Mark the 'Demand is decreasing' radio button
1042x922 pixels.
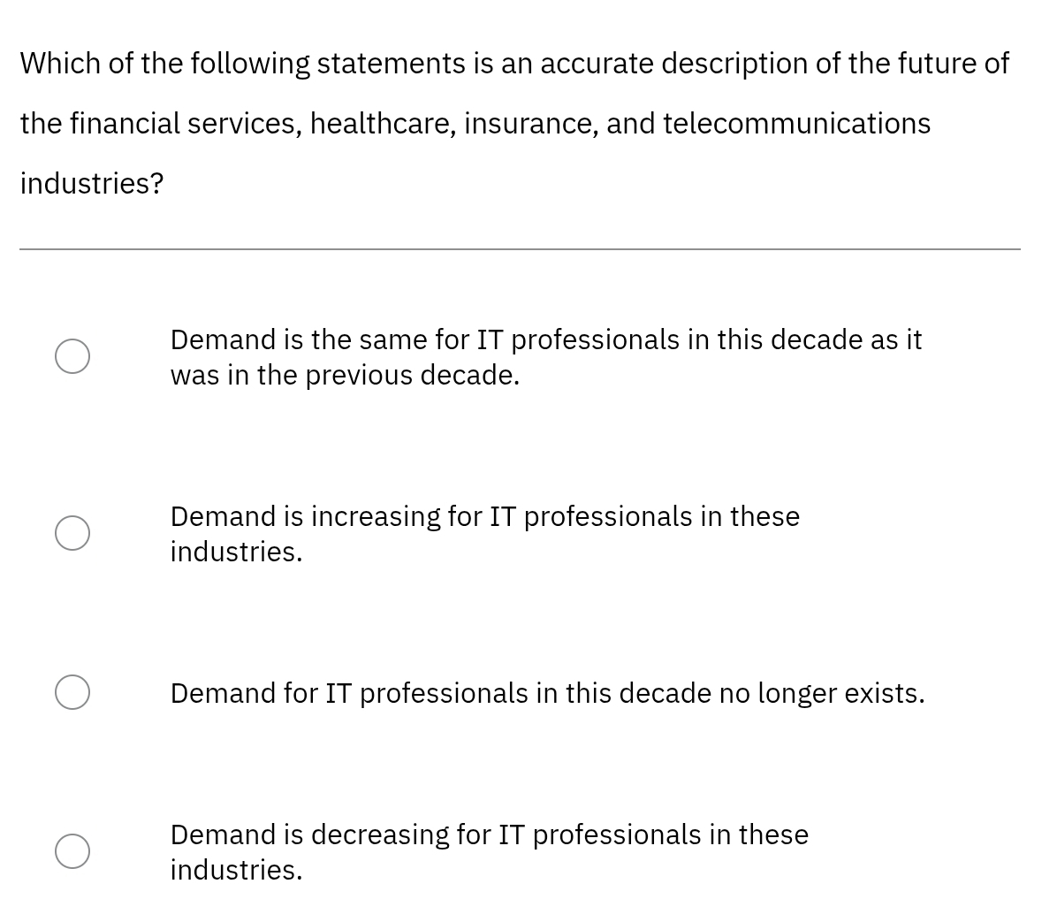(72, 852)
